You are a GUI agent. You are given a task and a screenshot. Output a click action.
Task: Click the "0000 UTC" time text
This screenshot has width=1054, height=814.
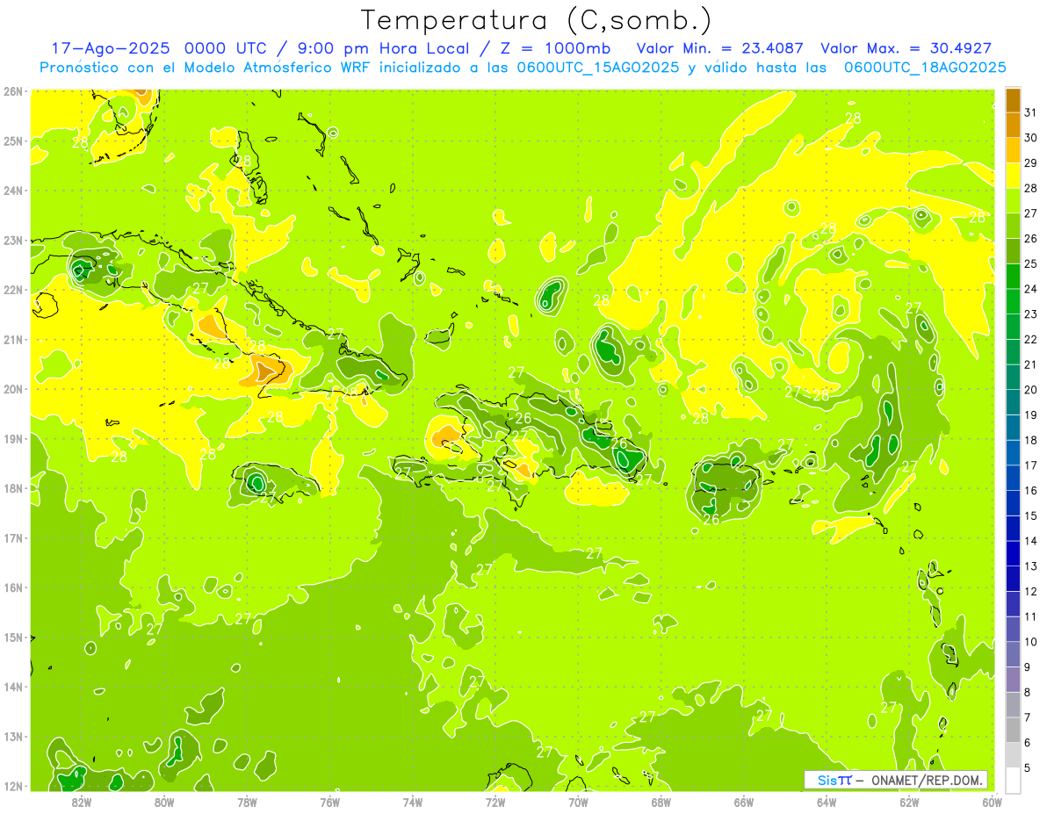click(226, 48)
